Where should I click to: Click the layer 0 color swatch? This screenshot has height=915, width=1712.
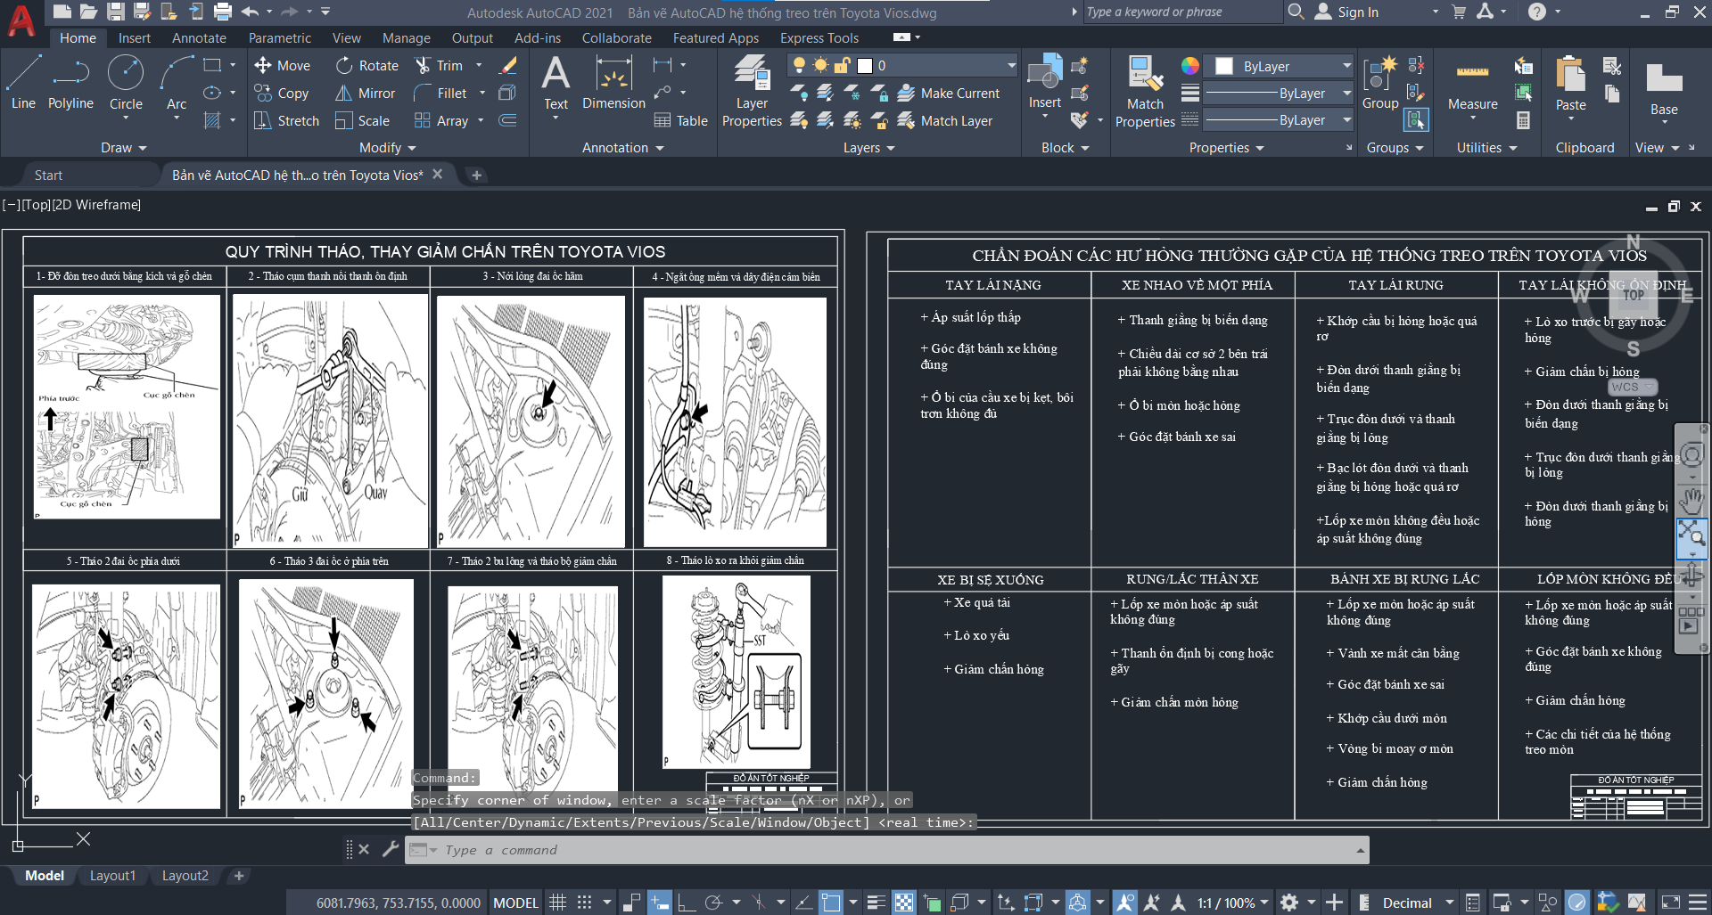[864, 65]
